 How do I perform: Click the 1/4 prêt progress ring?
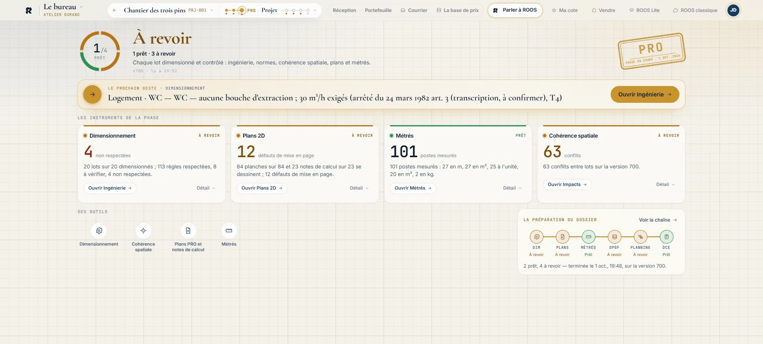tap(100, 51)
